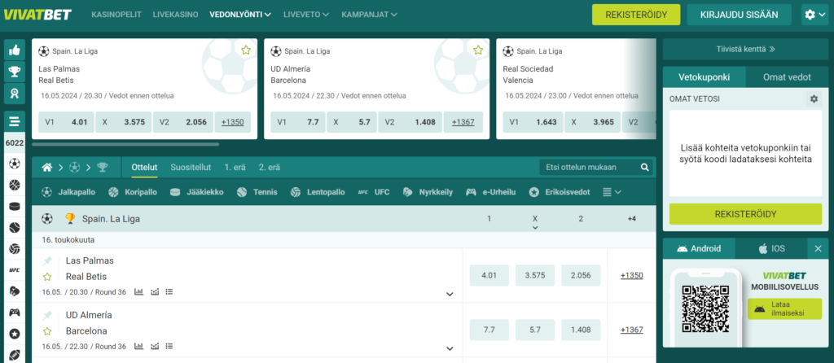This screenshot has width=834, height=363.
Task: Click the thumbs-up icon in left sidebar
Action: [x=14, y=50]
